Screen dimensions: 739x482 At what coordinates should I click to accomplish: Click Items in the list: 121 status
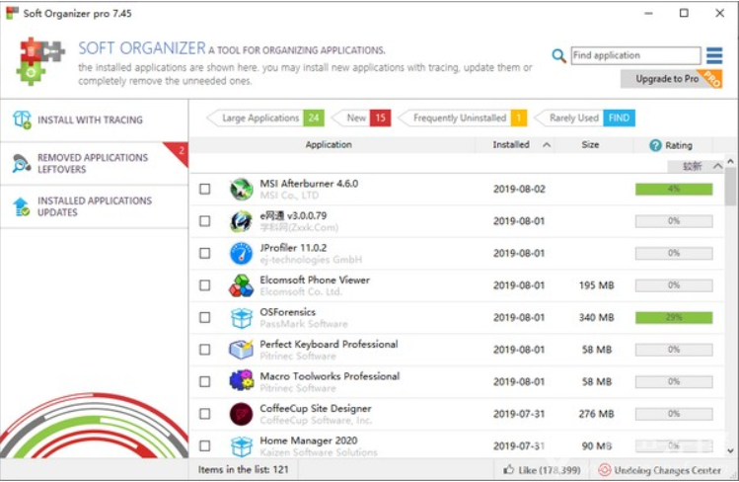243,470
